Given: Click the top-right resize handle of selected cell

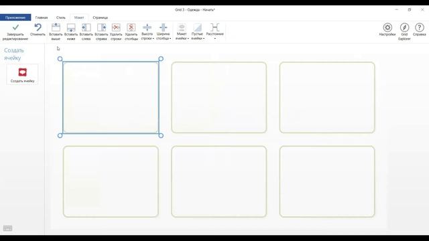Looking at the screenshot, I should 161,59.
